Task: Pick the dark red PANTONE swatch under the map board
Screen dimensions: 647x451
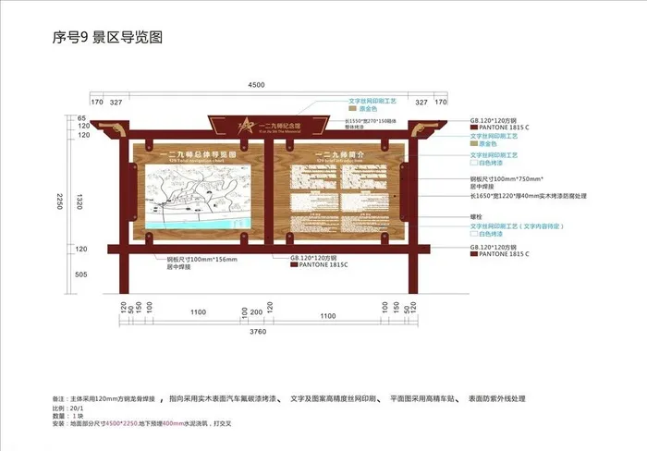Action: click(x=295, y=265)
